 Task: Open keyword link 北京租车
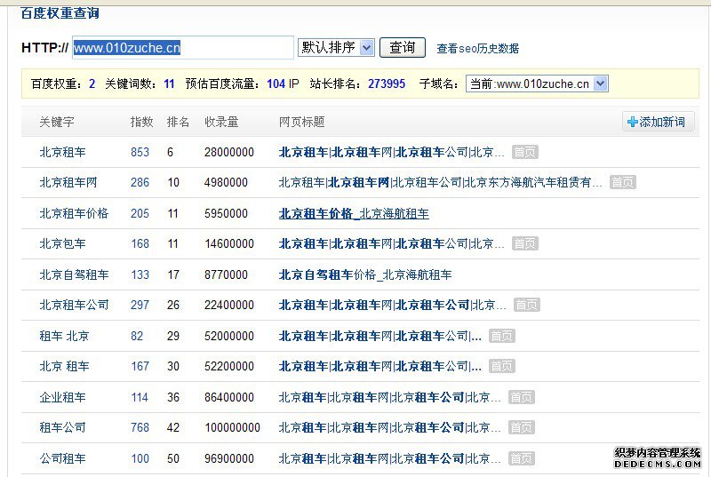pos(62,152)
